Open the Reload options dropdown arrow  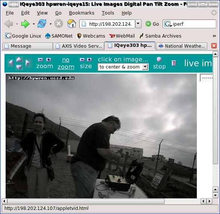(50, 24)
